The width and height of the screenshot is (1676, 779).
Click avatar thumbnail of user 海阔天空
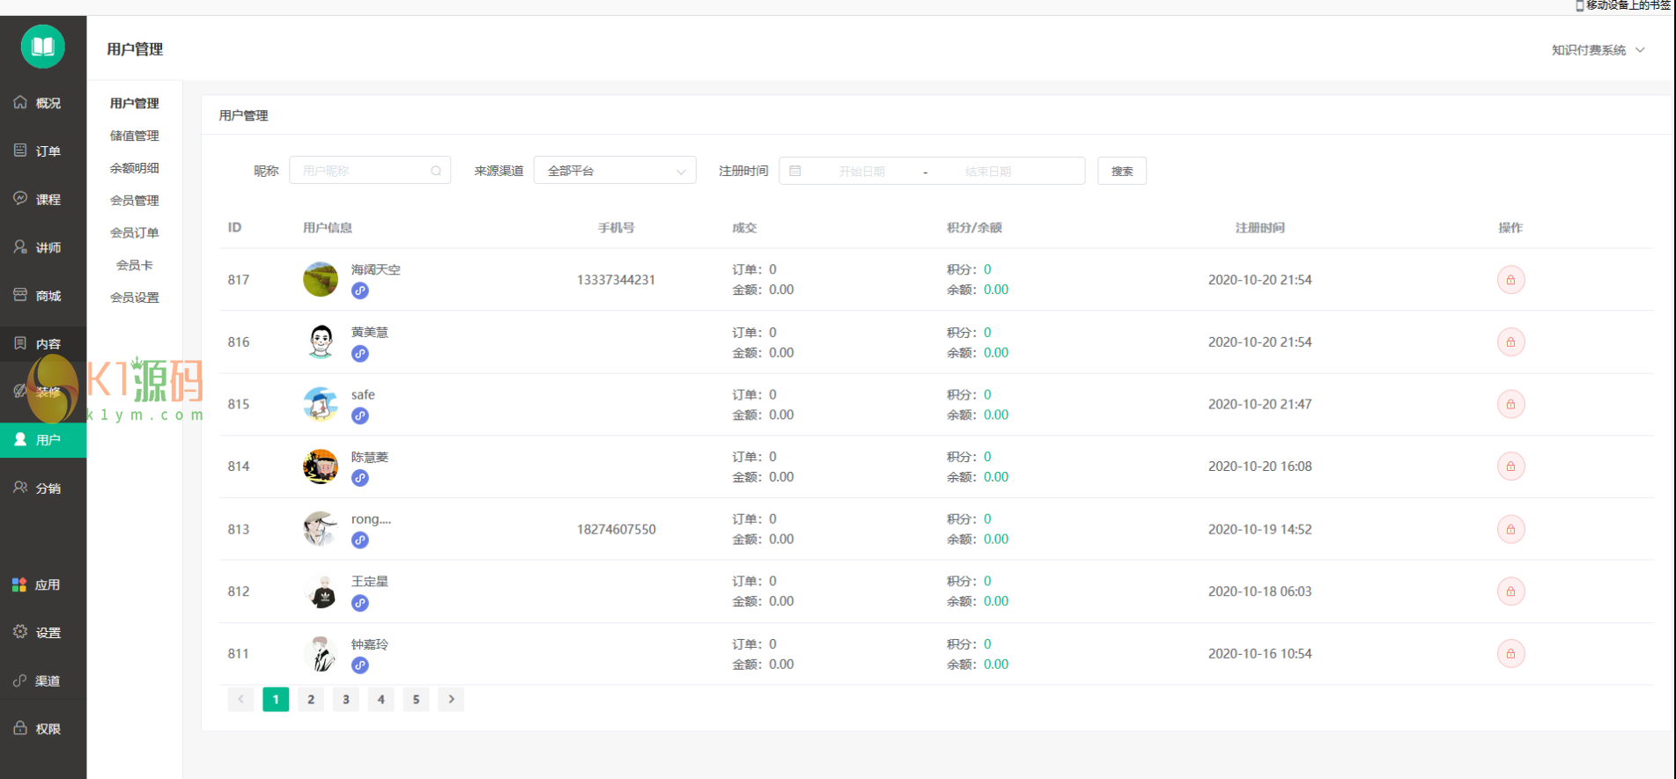point(321,279)
